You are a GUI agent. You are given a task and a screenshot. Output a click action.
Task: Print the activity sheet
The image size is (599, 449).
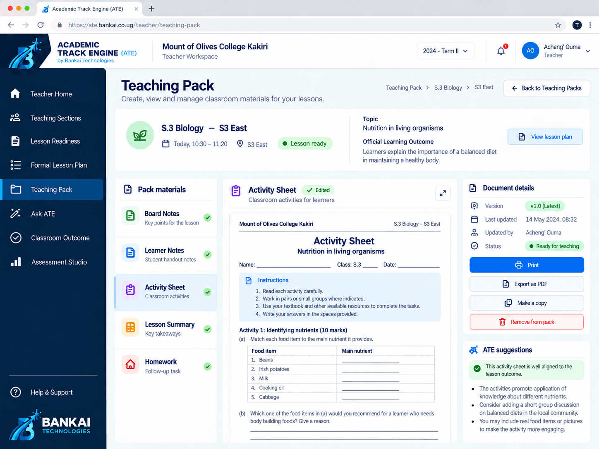pos(527,265)
